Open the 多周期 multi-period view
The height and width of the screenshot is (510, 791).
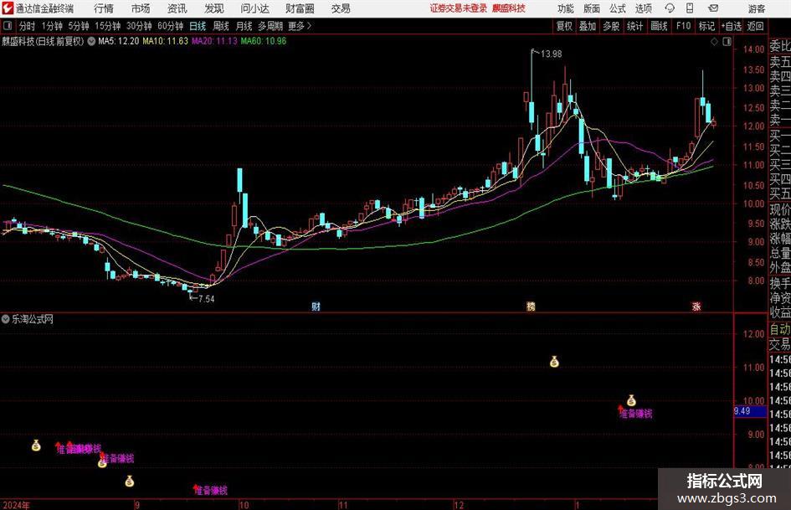coord(270,26)
